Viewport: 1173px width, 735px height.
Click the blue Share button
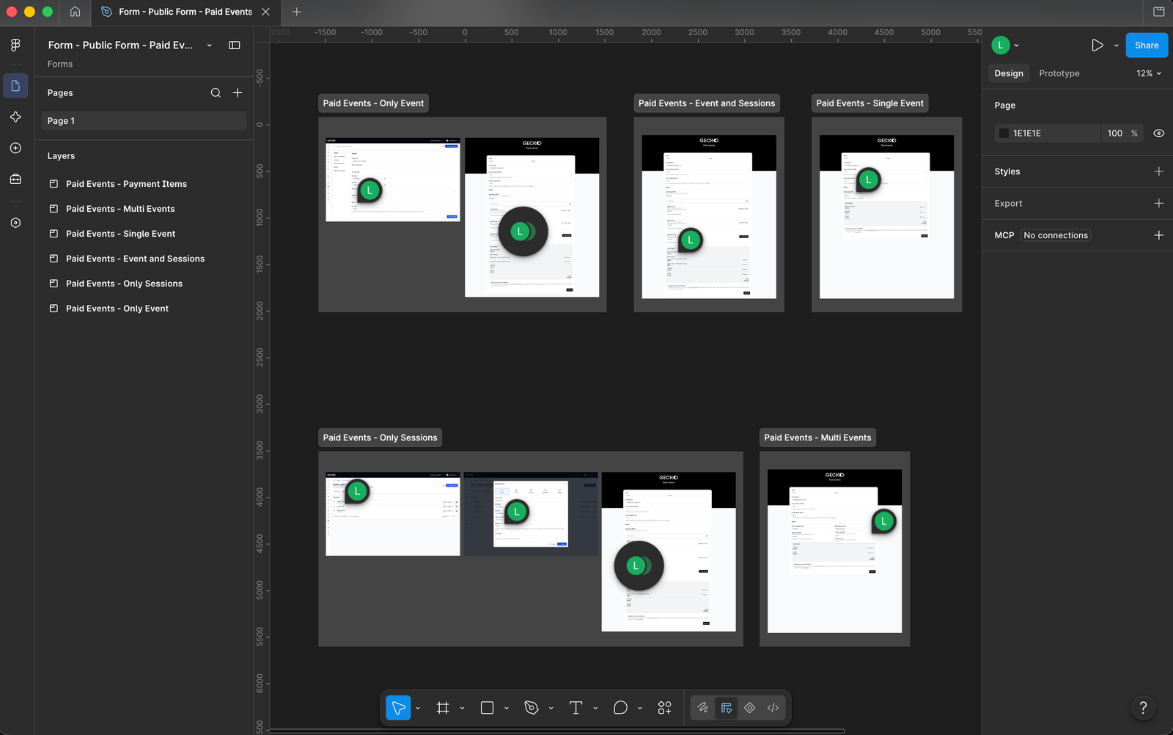pyautogui.click(x=1147, y=45)
